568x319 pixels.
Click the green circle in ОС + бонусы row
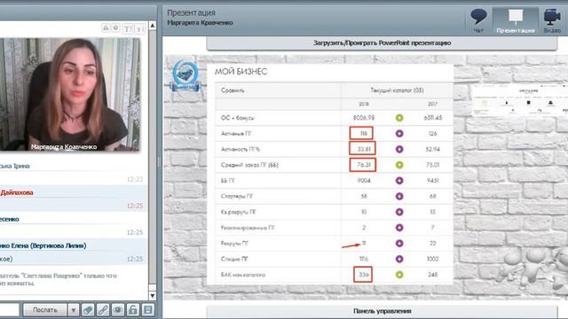tap(399, 118)
